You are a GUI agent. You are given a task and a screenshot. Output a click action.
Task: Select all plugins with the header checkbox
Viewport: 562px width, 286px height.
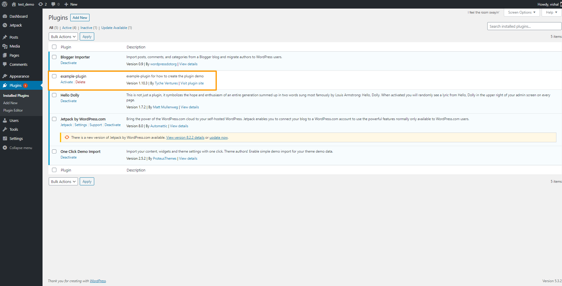point(54,47)
